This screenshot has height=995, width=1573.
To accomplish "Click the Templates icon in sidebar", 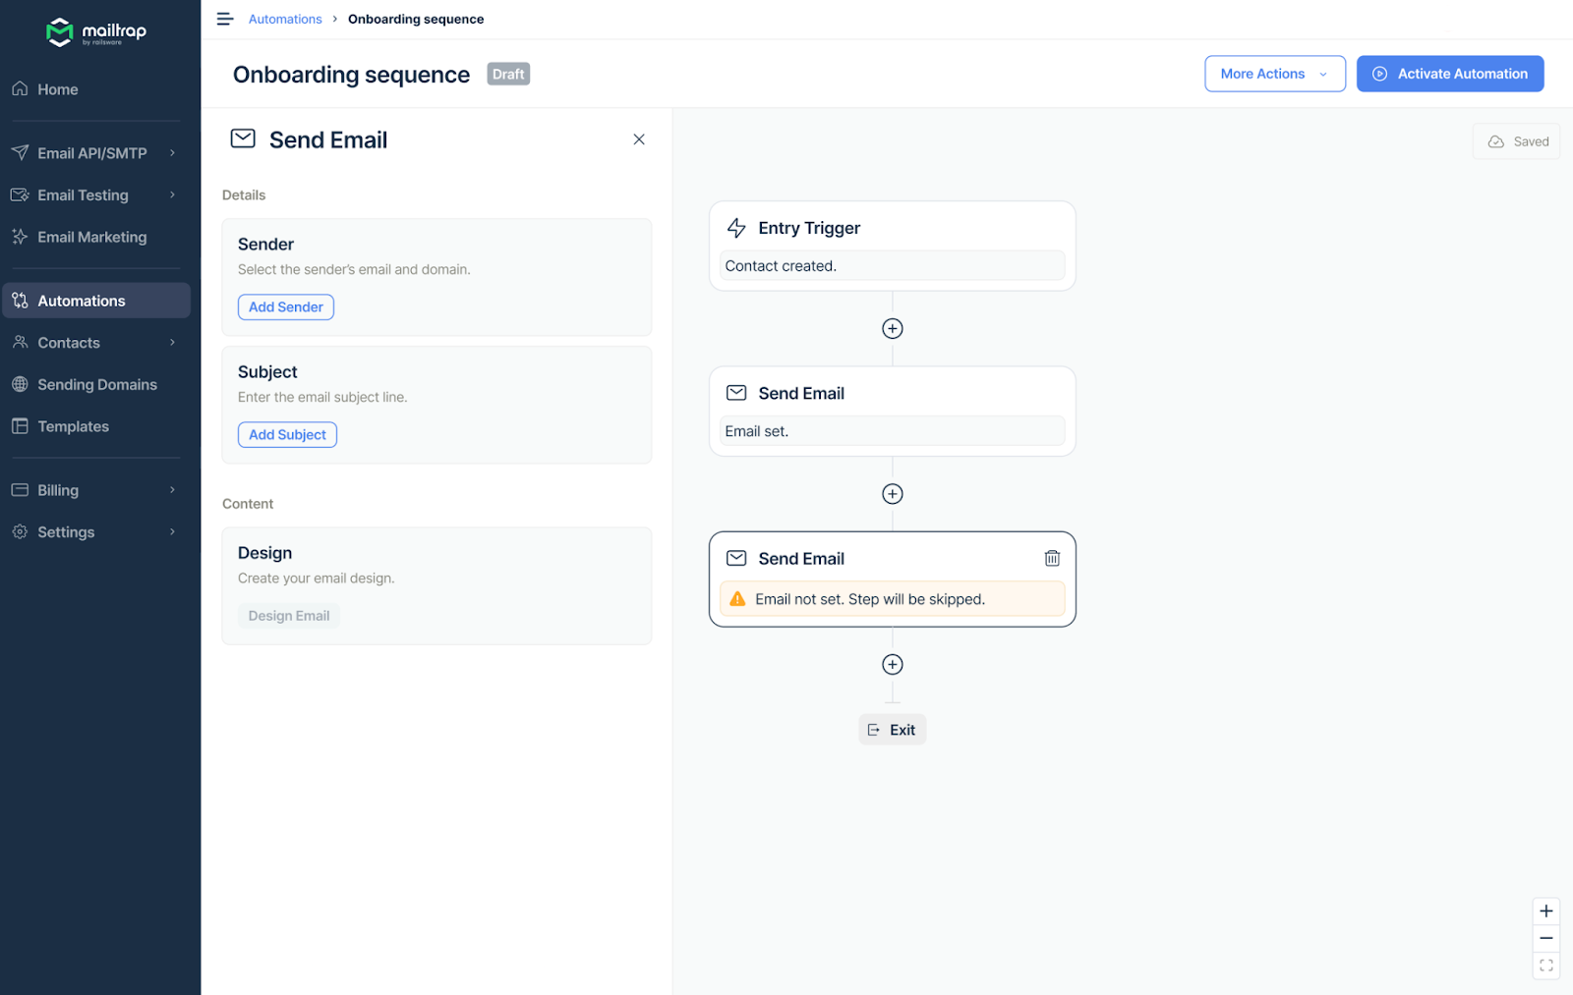I will [20, 425].
